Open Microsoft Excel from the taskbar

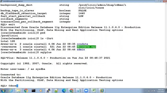click(94, 91)
